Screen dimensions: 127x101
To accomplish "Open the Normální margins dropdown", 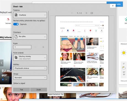I will point(30,78).
